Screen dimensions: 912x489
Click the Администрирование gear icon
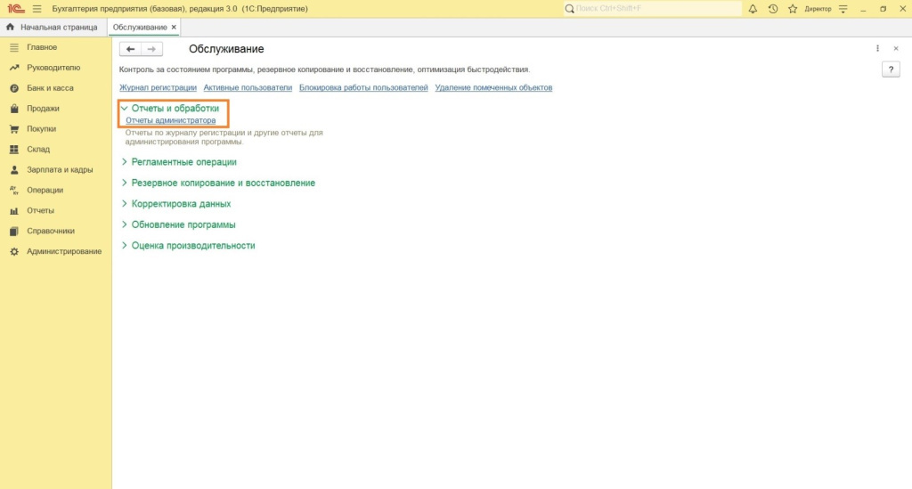pos(14,252)
